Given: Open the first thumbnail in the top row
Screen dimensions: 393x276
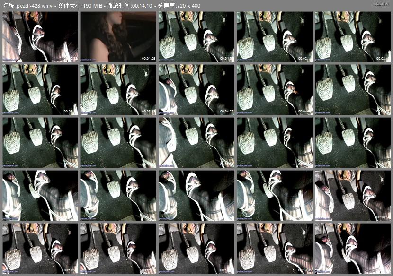Looking at the screenshot, I should tap(40, 37).
